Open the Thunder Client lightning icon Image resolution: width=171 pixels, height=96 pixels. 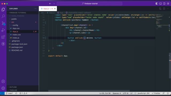coord(3,44)
